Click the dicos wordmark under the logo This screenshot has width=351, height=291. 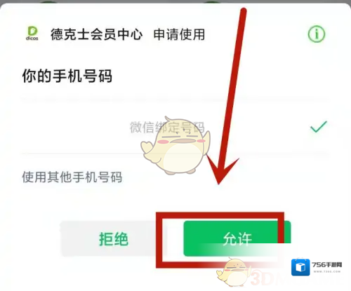(32, 39)
